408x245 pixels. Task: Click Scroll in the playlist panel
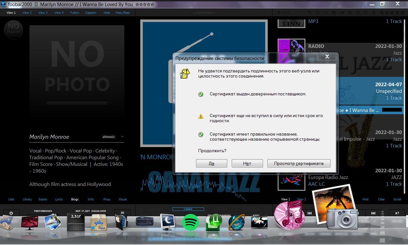[397, 199]
